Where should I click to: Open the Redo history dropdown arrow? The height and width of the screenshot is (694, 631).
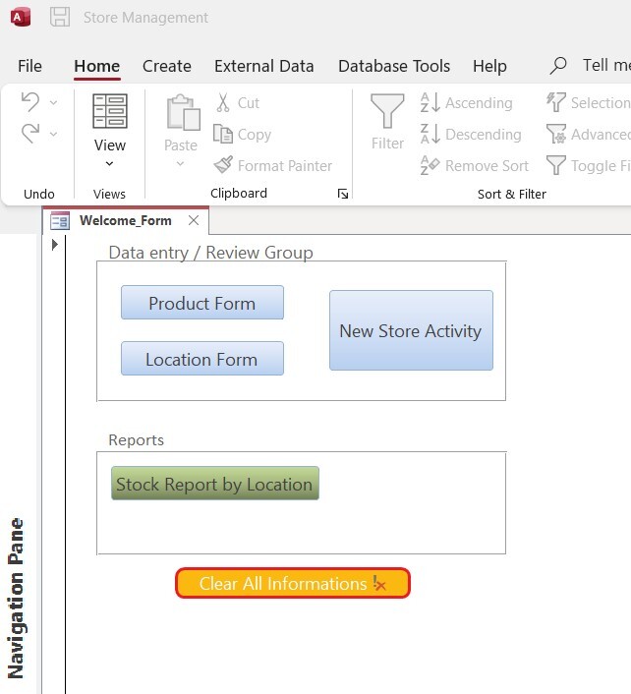click(x=53, y=134)
